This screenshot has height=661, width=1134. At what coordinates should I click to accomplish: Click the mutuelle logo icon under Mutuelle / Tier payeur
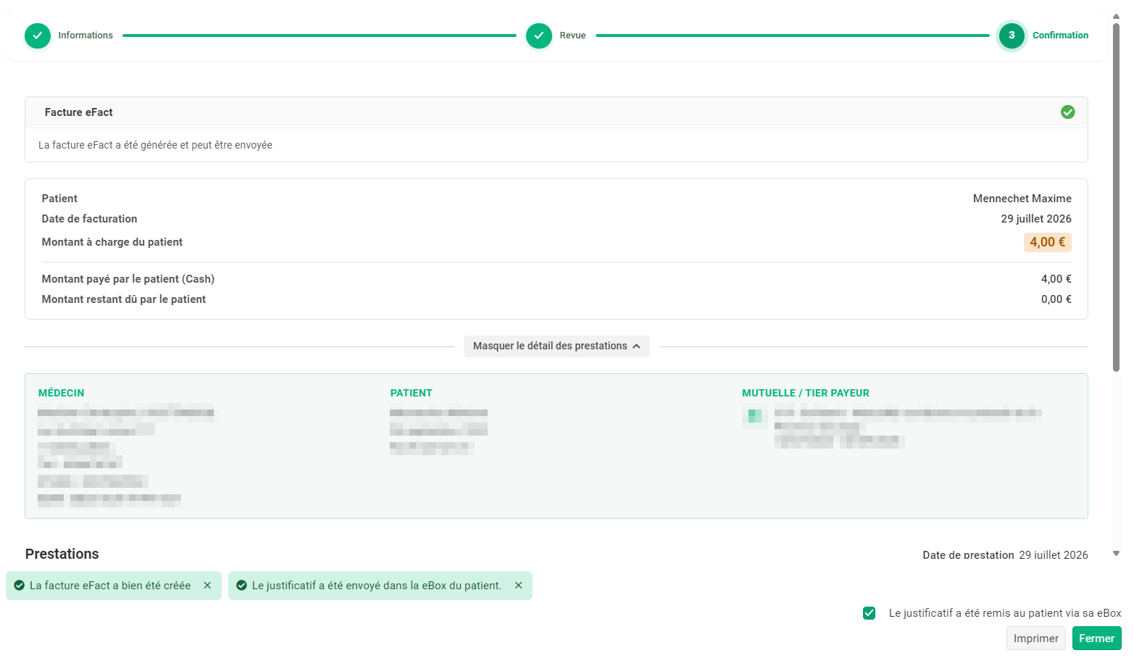754,416
